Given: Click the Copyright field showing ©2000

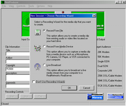Looking at the screenshot, I should click(18, 69).
